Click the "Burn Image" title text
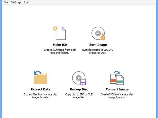158x118 pixels. (98, 45)
